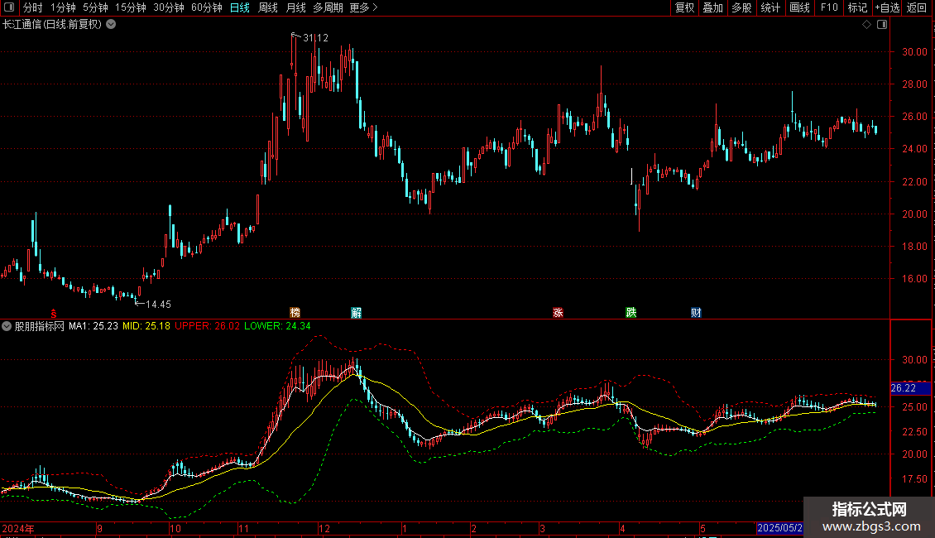This screenshot has width=935, height=538.
Task: Toggle the side panel icon at chart top-right
Action: pyautogui.click(x=882, y=25)
